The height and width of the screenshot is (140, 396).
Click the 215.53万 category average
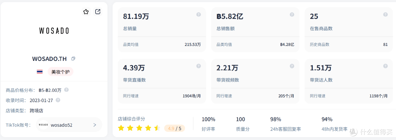coord(193,44)
